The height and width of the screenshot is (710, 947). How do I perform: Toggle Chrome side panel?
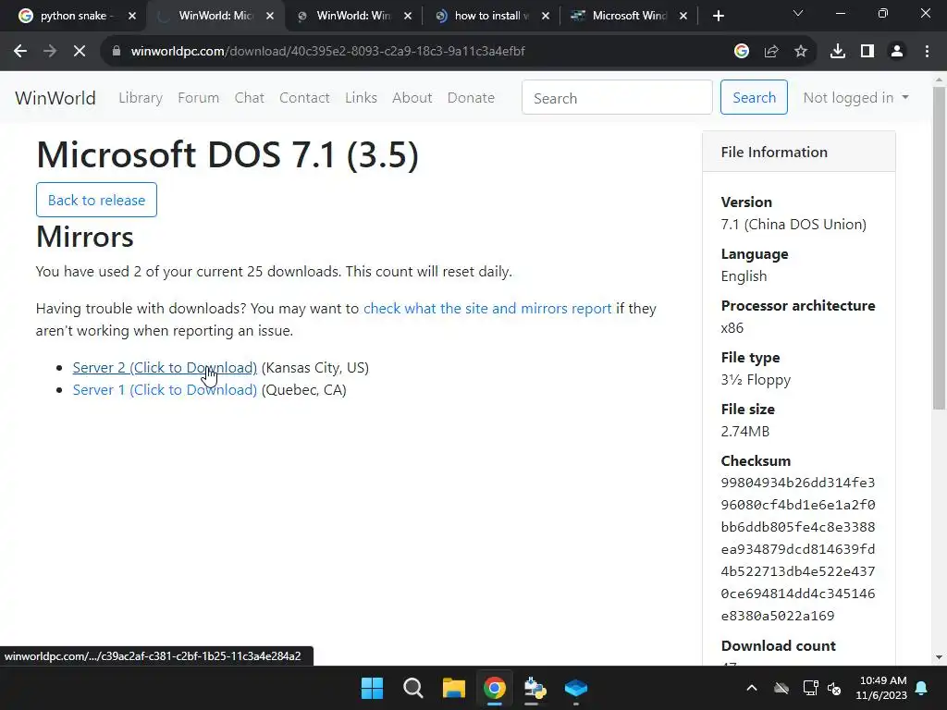867,52
